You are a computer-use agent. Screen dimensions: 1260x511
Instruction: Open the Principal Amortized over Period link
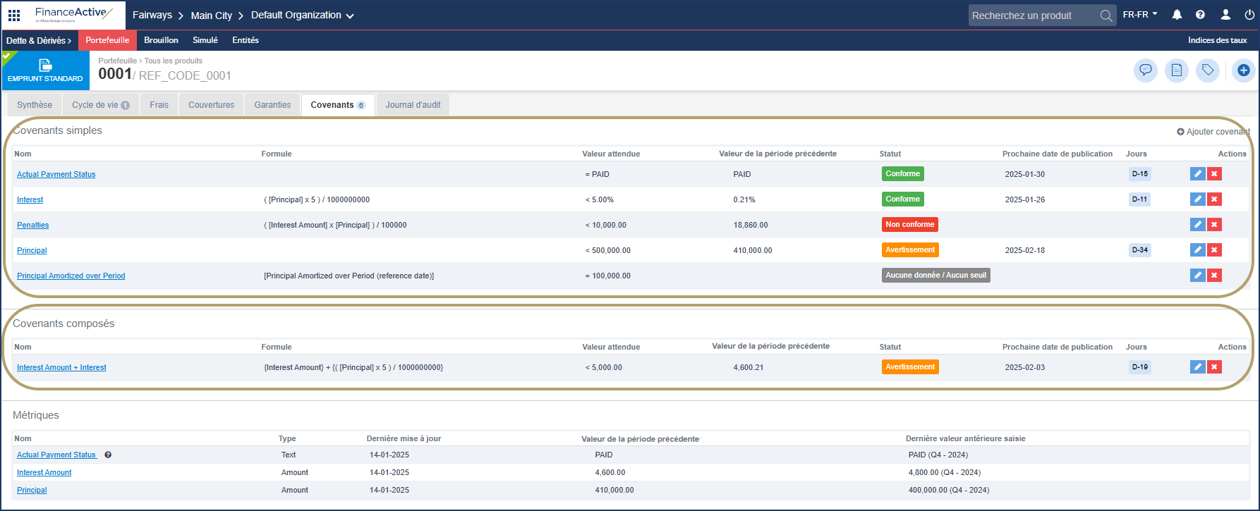click(71, 276)
